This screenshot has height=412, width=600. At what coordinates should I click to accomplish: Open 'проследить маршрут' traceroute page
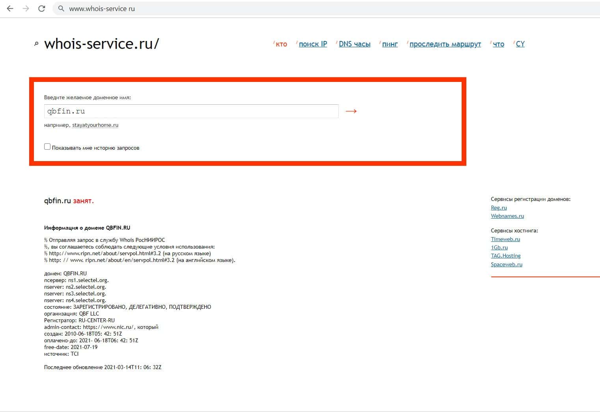[445, 44]
